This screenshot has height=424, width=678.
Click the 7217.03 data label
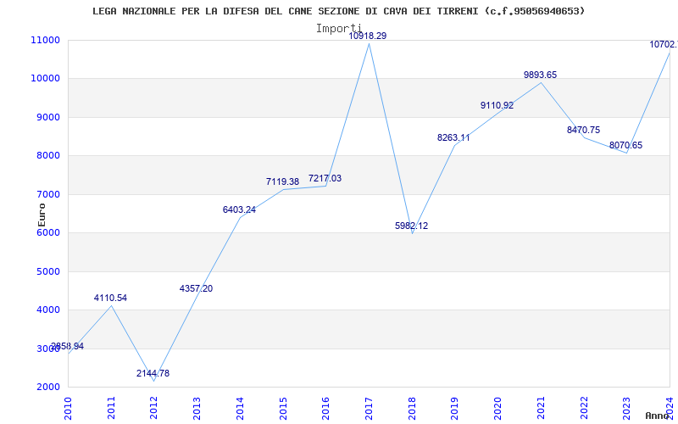coord(325,178)
